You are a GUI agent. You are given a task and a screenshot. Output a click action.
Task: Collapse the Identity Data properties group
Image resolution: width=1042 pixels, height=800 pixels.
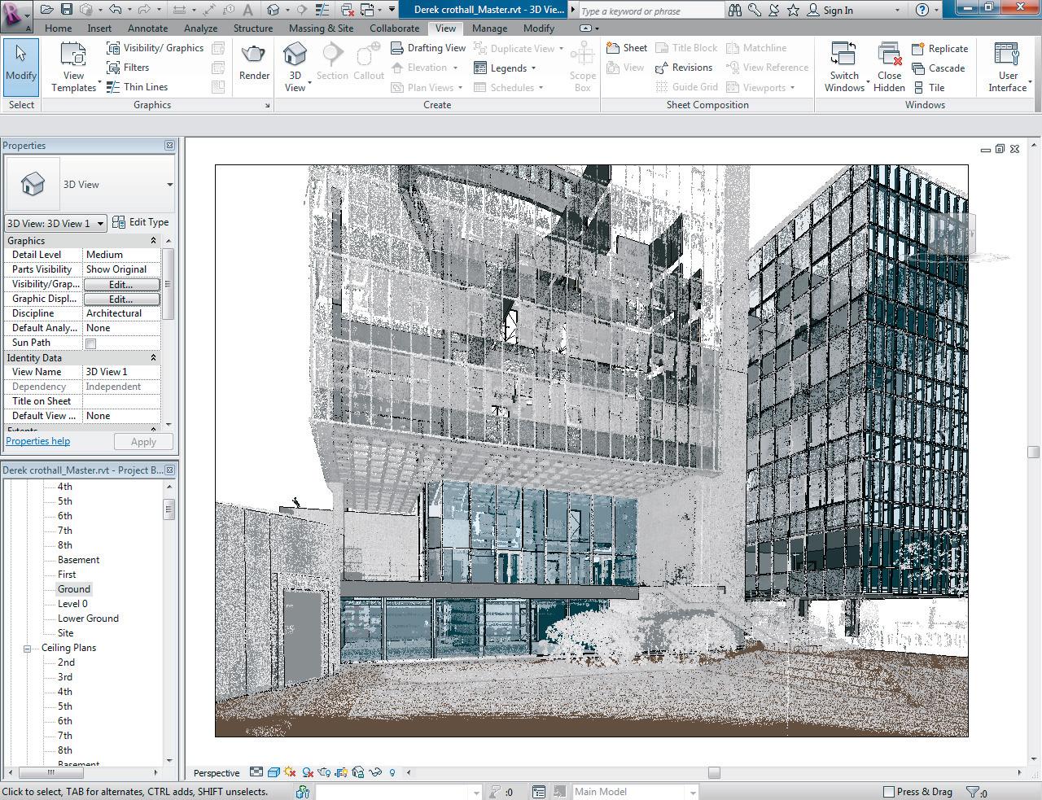[x=153, y=358]
